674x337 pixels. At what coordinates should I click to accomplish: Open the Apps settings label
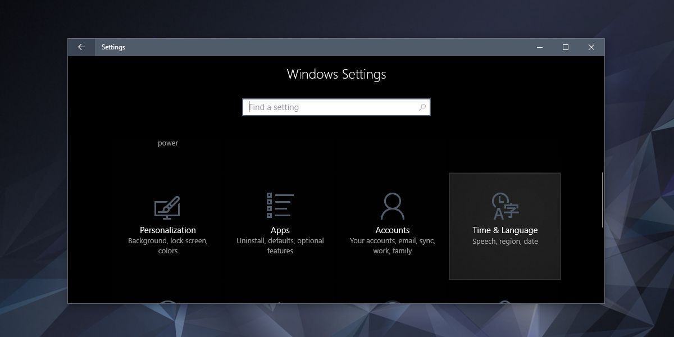tap(280, 230)
